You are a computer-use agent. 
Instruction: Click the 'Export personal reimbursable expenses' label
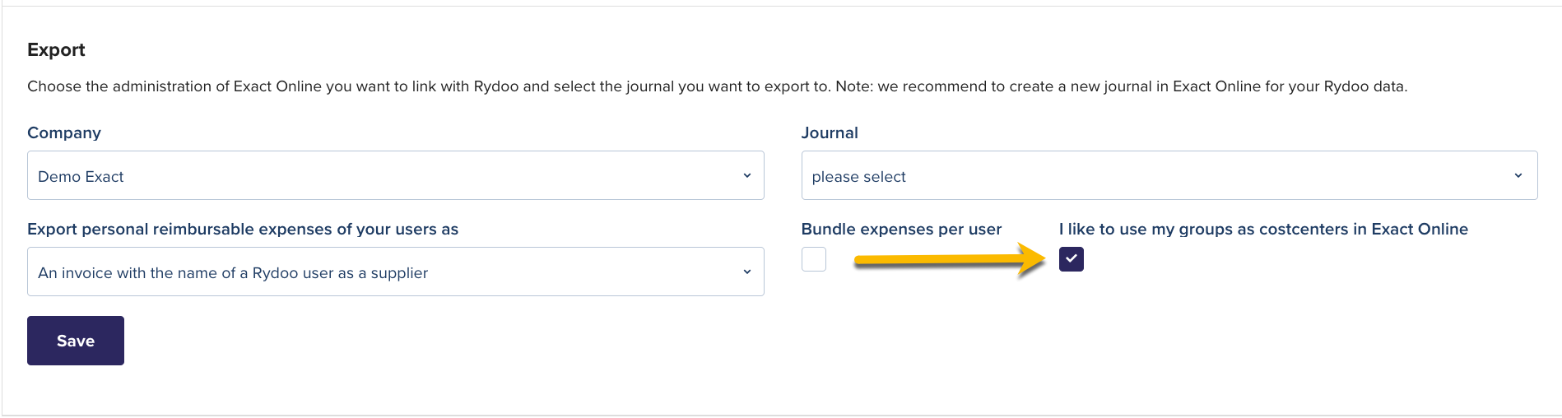(243, 229)
